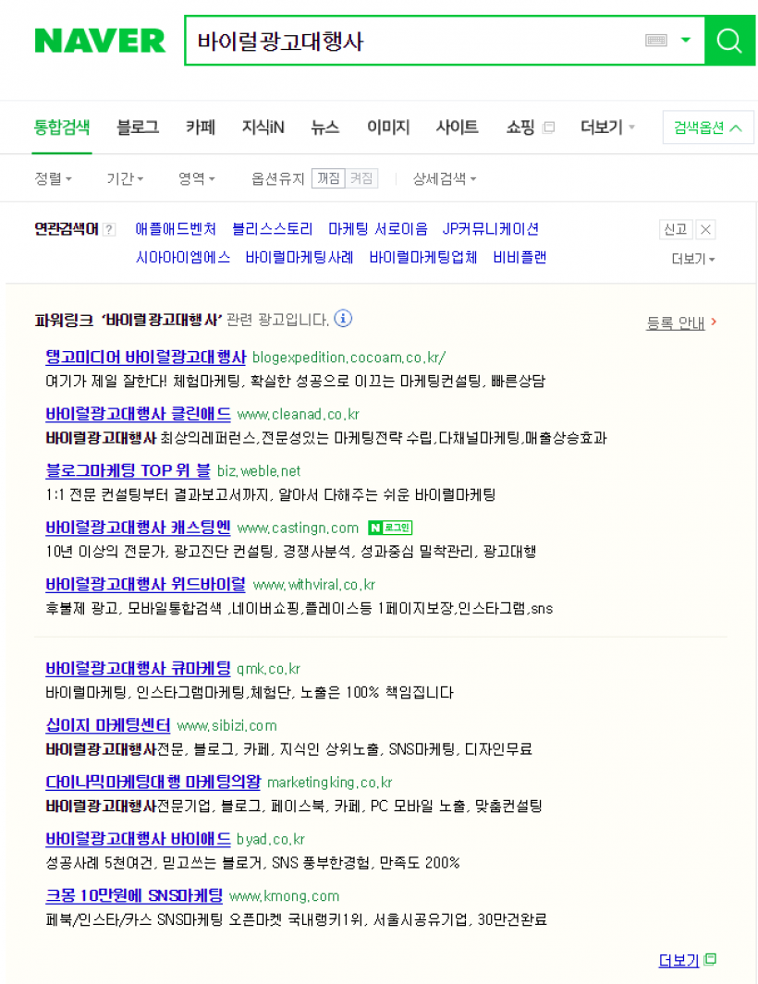Open the on-screen keyboard icon in search box

[x=656, y=40]
